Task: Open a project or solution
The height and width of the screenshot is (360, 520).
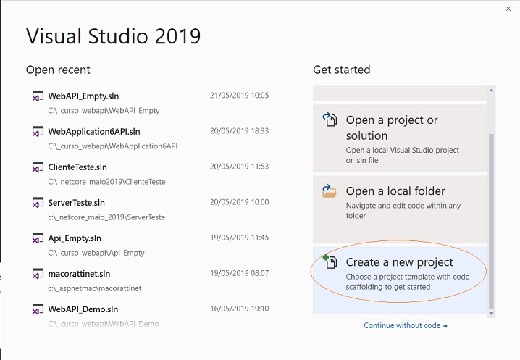Action: (x=400, y=138)
